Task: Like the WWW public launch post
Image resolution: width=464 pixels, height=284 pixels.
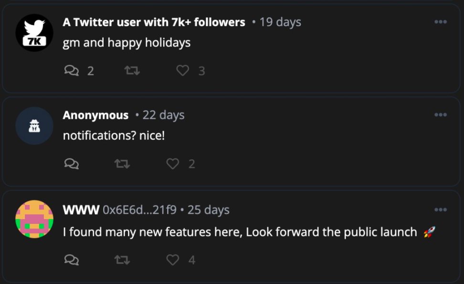Action: click(173, 260)
